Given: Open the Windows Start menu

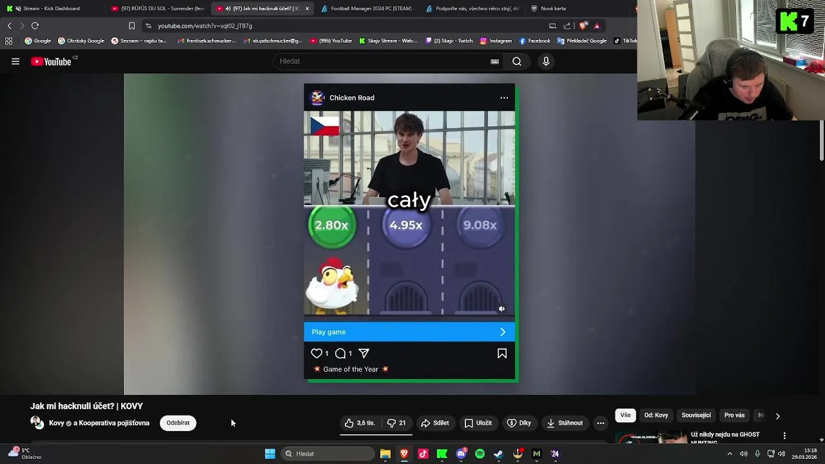Looking at the screenshot, I should pyautogui.click(x=270, y=454).
